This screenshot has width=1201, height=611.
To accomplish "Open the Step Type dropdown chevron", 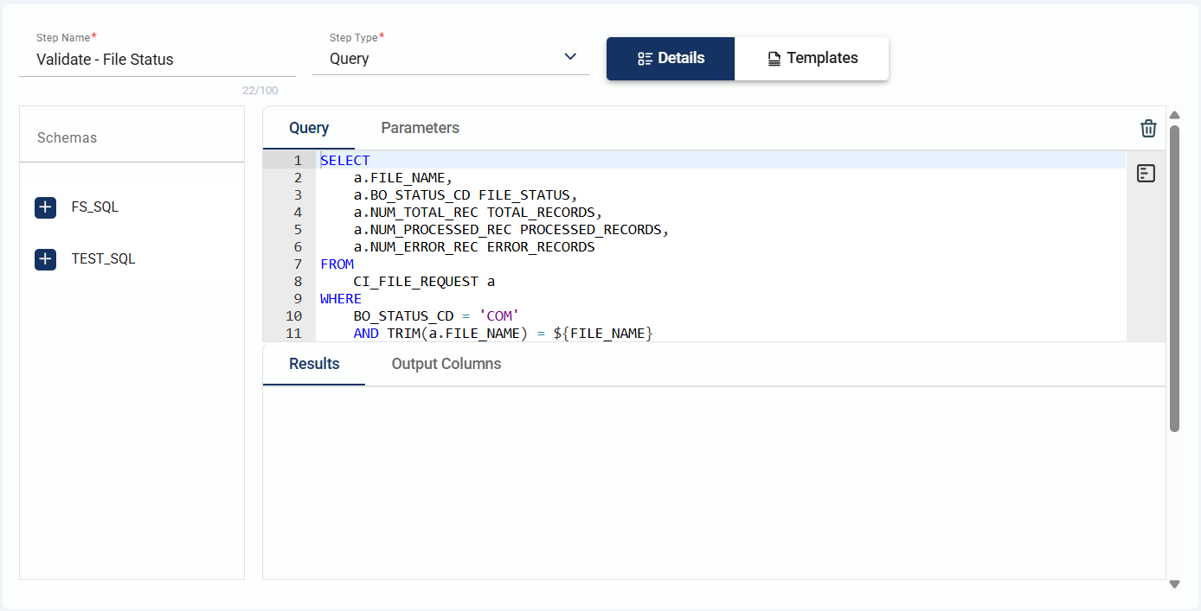I will pyautogui.click(x=570, y=57).
